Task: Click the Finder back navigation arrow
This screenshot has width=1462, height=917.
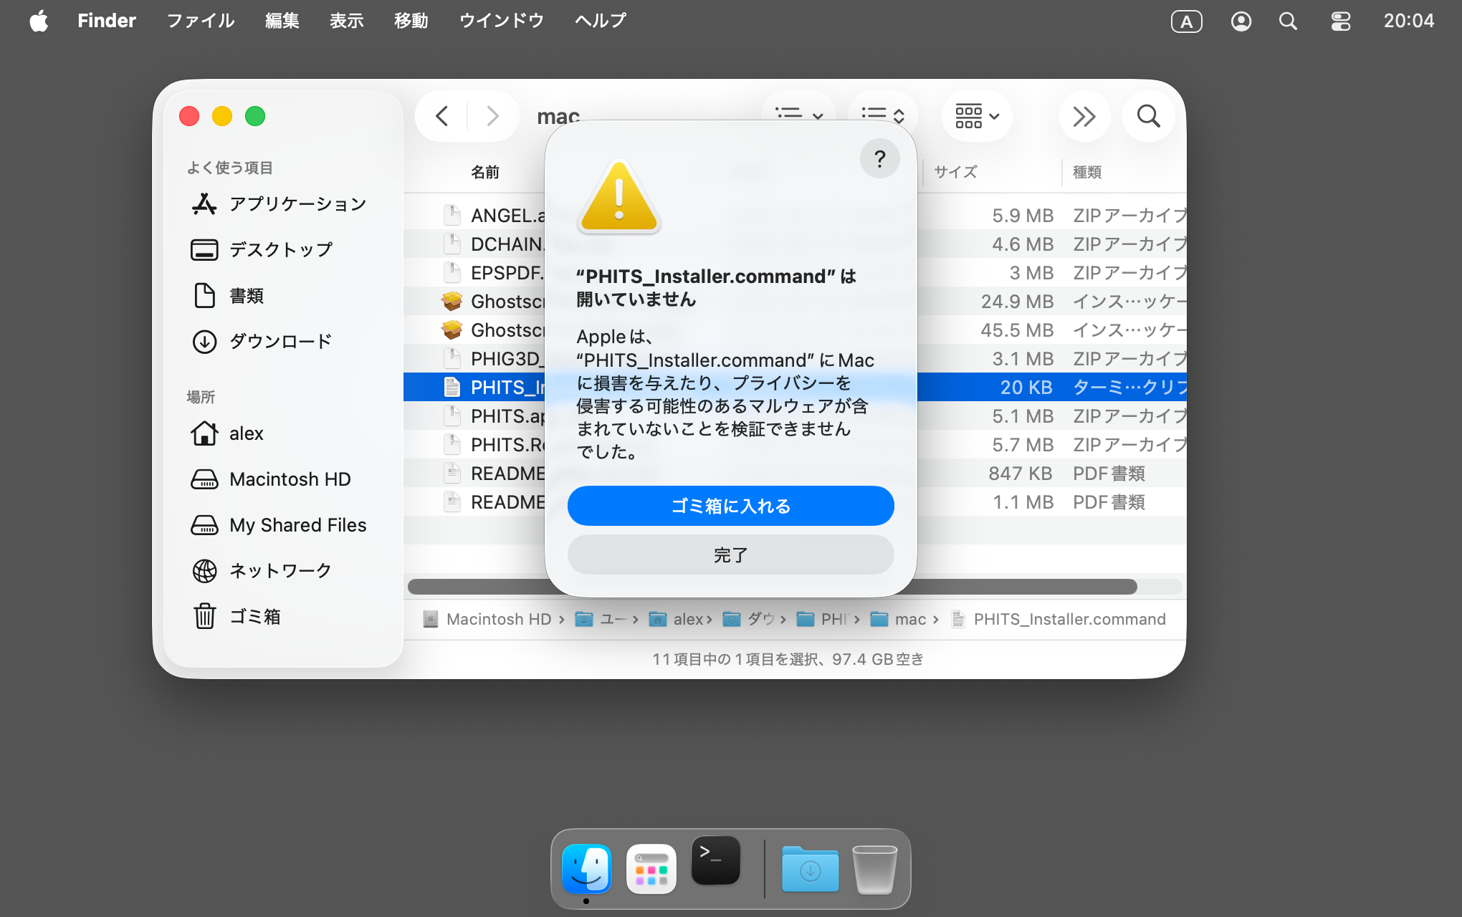Action: (442, 116)
